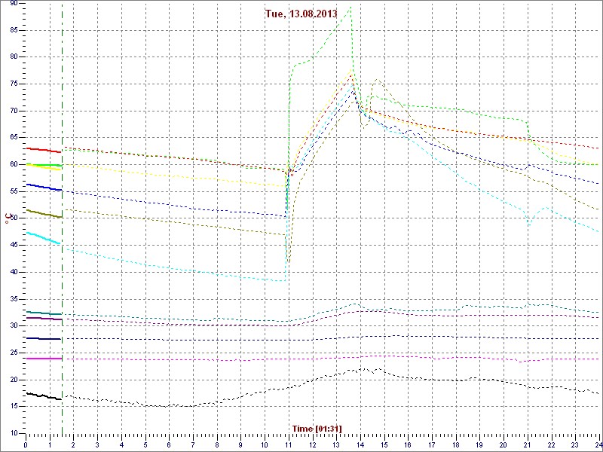Click hour 0 on the time axis

[26, 444]
